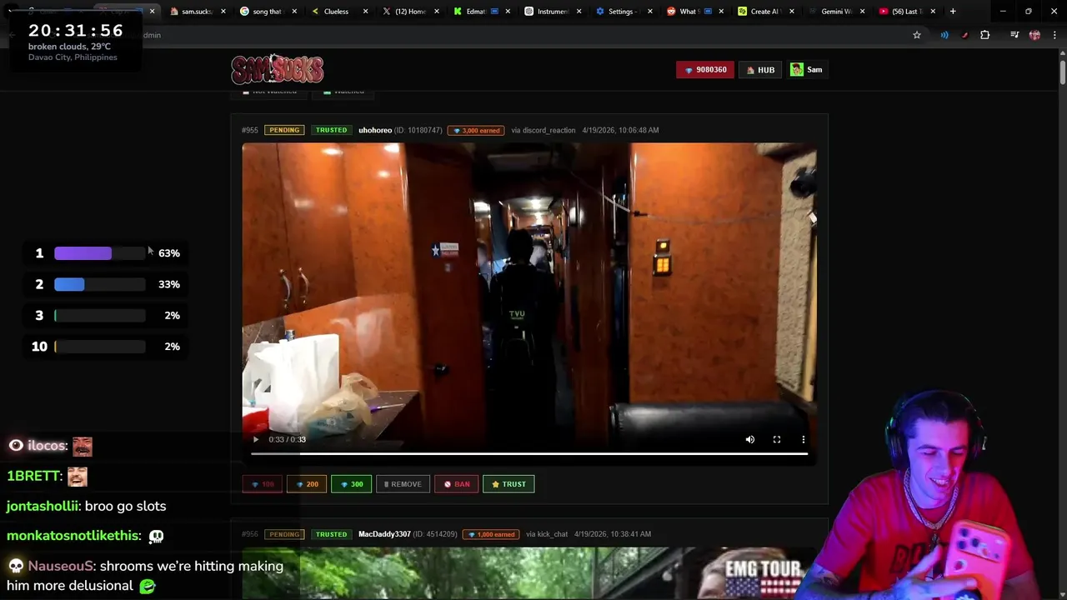Enter fullscreen on the video player
The image size is (1067, 600).
777,439
